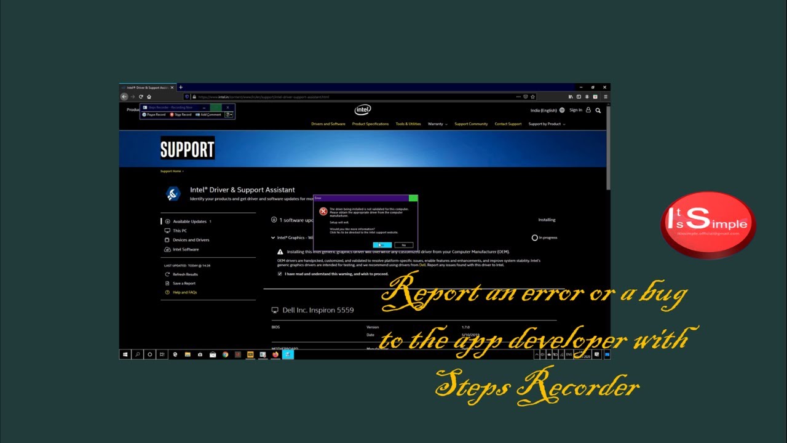The height and width of the screenshot is (443, 787).
Task: Click the Firefox back arrow button
Action: pyautogui.click(x=124, y=97)
